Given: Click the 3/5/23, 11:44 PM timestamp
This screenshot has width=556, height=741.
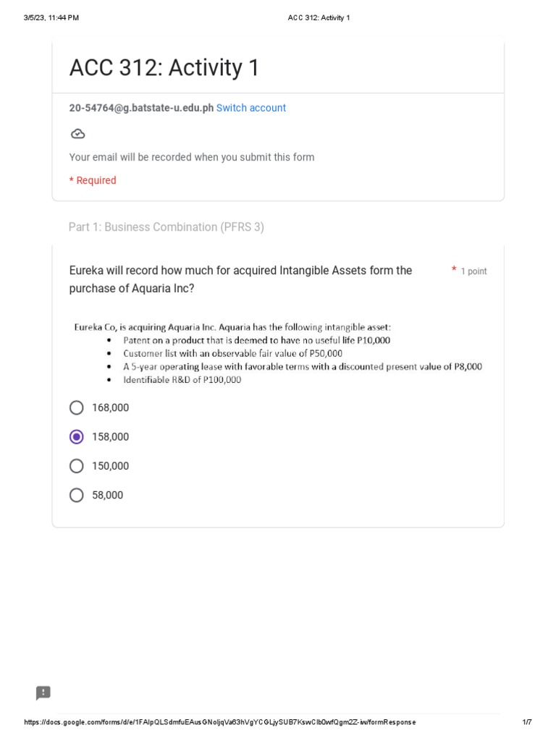Looking at the screenshot, I should [51, 18].
